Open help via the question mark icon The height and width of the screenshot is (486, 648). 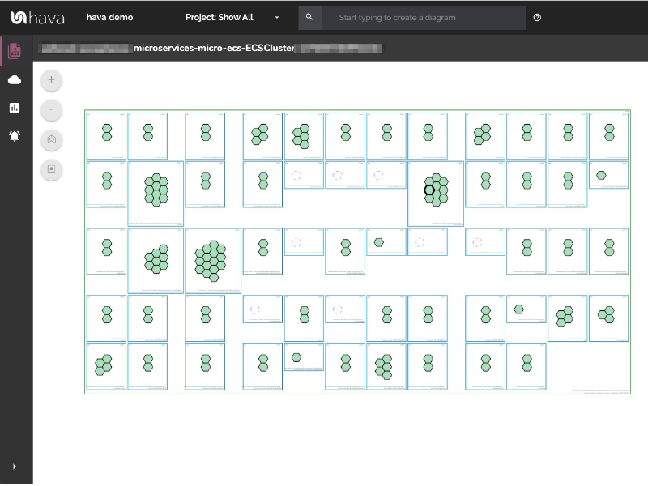point(537,16)
